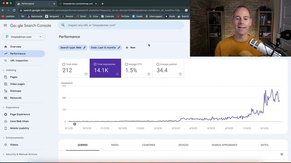Viewport: 291px width, 163px height.
Task: Switch to the COUNTRIES tab
Action: [x=149, y=145]
